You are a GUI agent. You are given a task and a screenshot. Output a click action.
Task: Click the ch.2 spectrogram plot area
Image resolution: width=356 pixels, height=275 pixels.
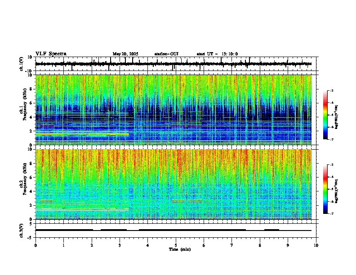pyautogui.click(x=174, y=184)
